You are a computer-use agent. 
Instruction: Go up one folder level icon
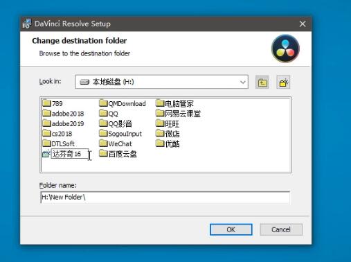(262, 82)
